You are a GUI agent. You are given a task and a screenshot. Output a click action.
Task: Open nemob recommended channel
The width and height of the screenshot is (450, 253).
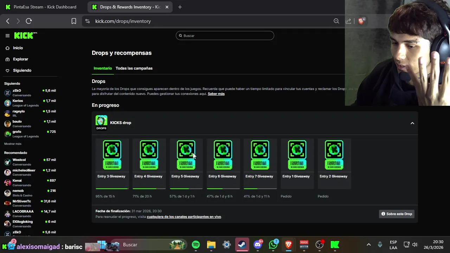pos(30,193)
